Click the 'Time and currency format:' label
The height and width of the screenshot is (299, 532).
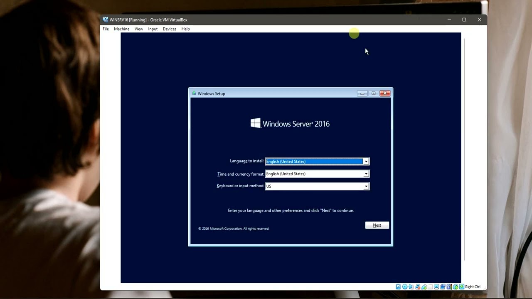[241, 174]
